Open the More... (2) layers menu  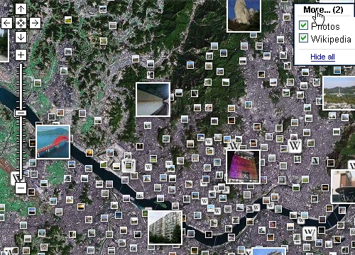pos(323,10)
